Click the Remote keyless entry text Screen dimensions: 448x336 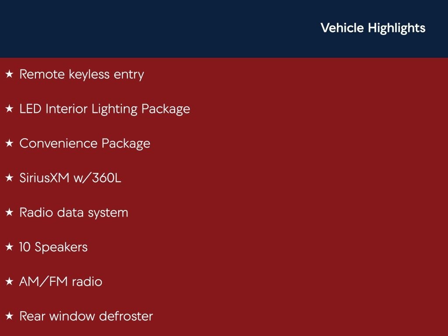click(81, 75)
